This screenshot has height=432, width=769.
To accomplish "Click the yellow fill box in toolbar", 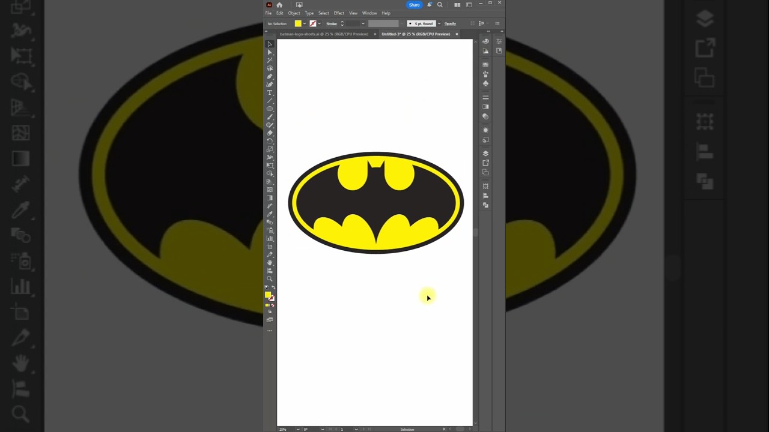I will (268, 294).
